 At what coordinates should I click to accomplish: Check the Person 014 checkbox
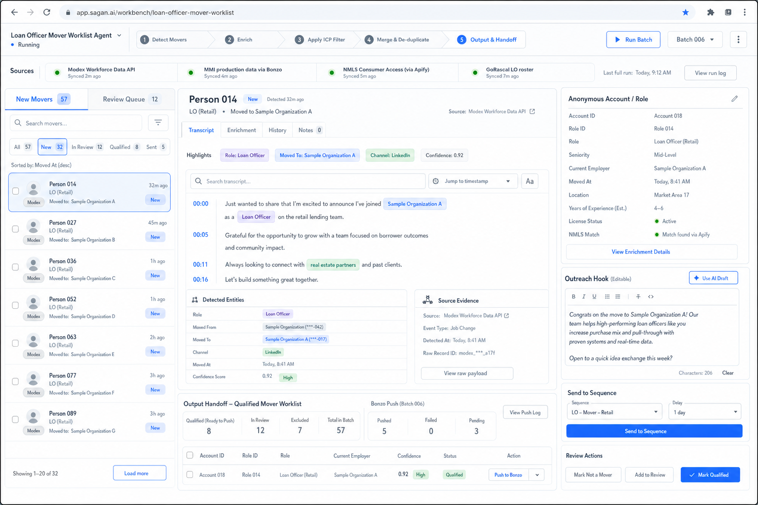[x=16, y=191]
